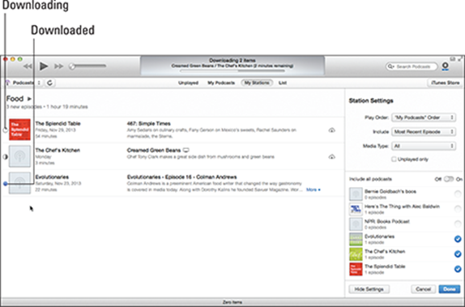The width and height of the screenshot is (465, 307).
Task: Switch to the Unplayed tab
Action: click(188, 83)
